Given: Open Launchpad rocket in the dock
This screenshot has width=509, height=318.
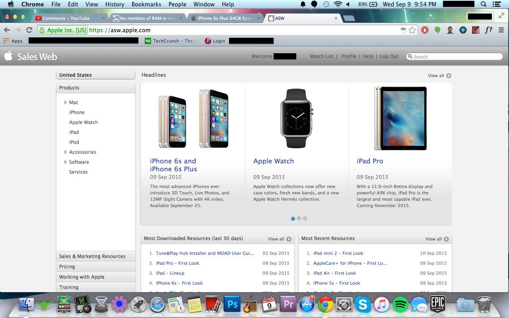Looking at the screenshot, I should (x=138, y=305).
